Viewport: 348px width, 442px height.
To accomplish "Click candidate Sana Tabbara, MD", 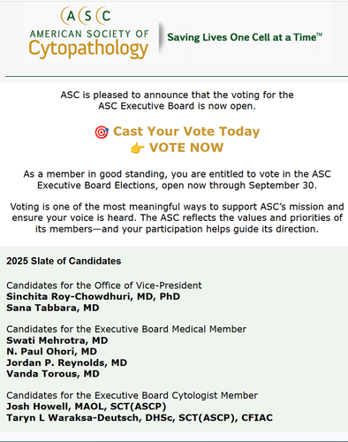I will (53, 308).
